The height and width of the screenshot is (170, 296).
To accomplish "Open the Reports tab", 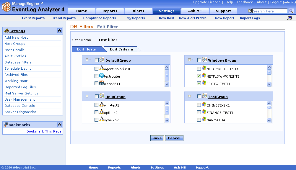I will pos(110,11).
